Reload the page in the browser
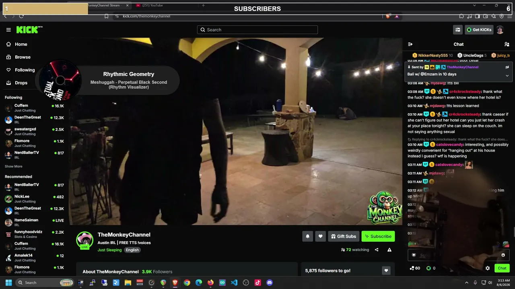The image size is (515, 289). [21, 16]
